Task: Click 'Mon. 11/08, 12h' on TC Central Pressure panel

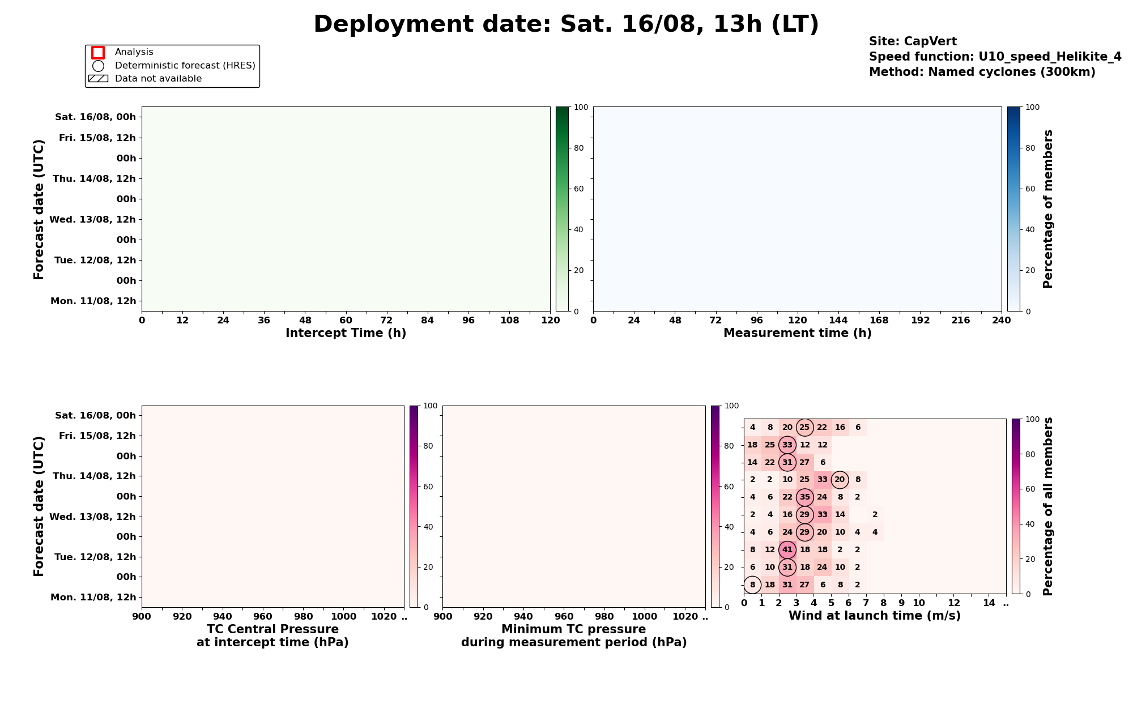Action: coord(93,597)
